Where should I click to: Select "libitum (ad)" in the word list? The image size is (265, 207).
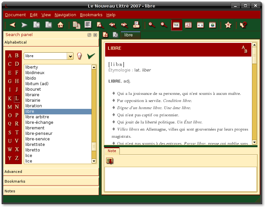(58, 84)
